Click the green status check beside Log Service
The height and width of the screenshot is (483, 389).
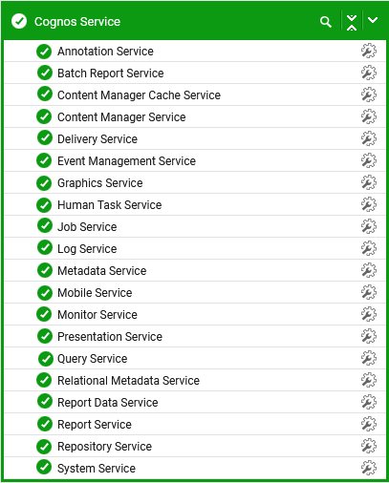tap(45, 248)
